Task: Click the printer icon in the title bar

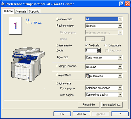Action: point(3,4)
